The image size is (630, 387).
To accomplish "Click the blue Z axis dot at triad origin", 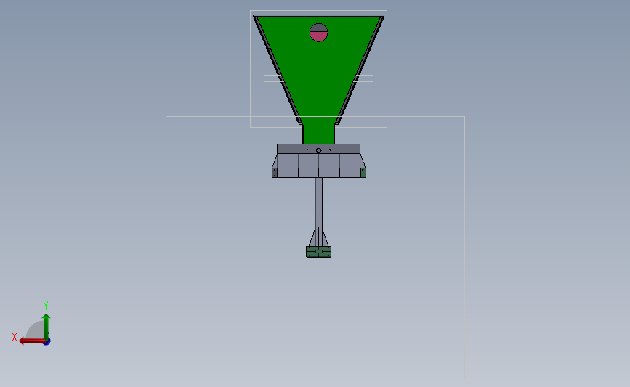I will [47, 341].
